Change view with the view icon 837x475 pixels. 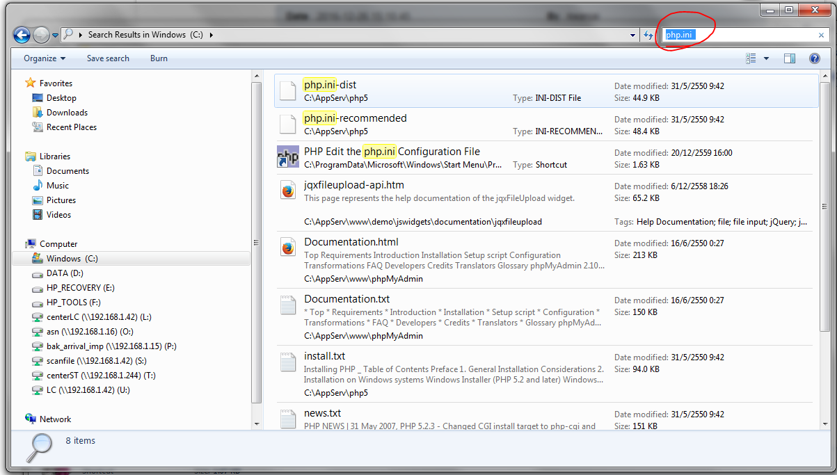751,58
